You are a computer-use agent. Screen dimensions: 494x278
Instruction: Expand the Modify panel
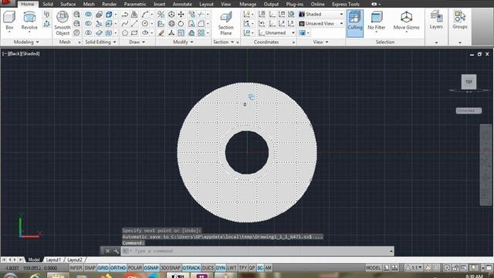183,42
